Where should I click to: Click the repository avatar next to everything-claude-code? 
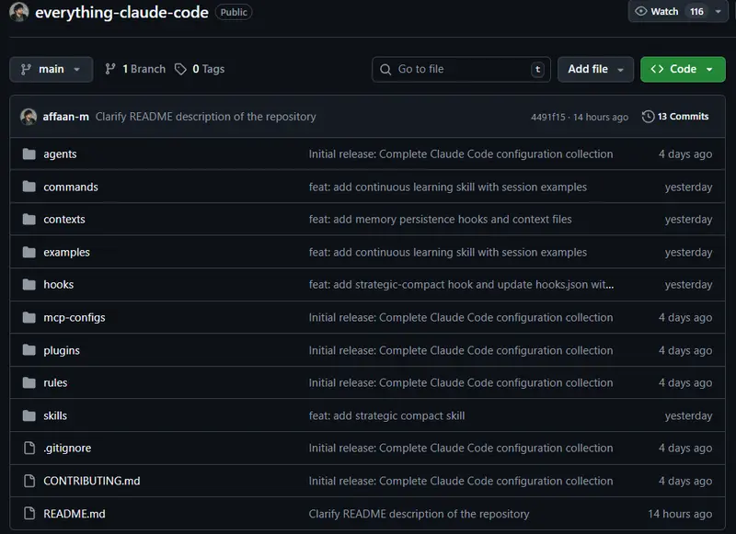click(x=20, y=12)
